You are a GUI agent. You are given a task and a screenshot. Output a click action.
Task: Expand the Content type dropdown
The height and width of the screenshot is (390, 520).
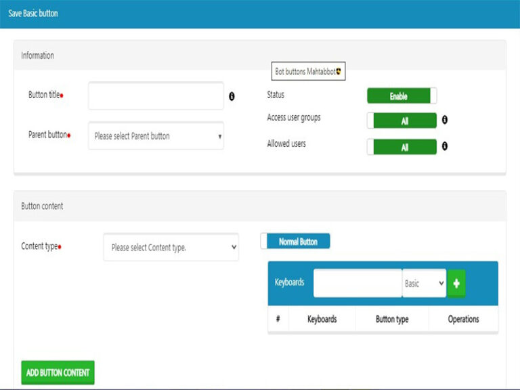pos(171,248)
